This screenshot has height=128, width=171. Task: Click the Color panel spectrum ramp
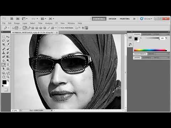pos(150,50)
